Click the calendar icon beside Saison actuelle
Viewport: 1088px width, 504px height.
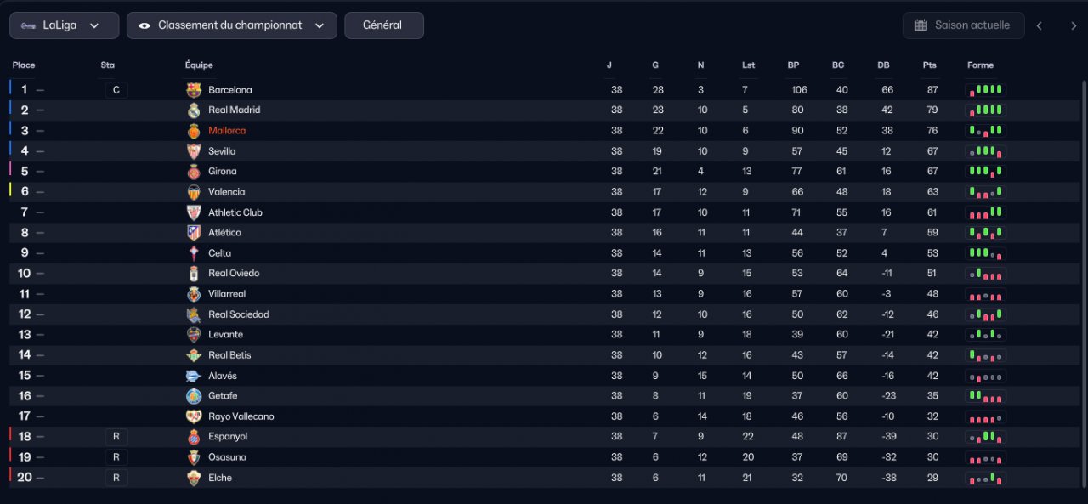click(x=921, y=25)
